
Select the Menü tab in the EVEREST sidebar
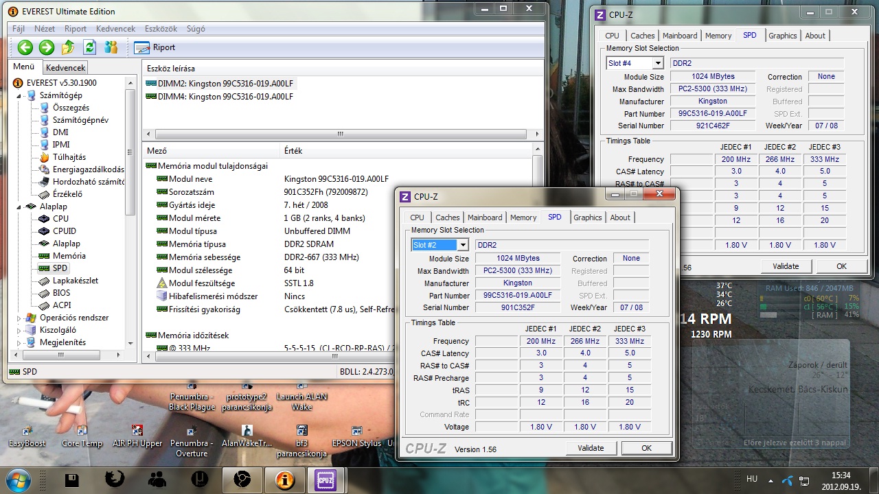pyautogui.click(x=23, y=67)
